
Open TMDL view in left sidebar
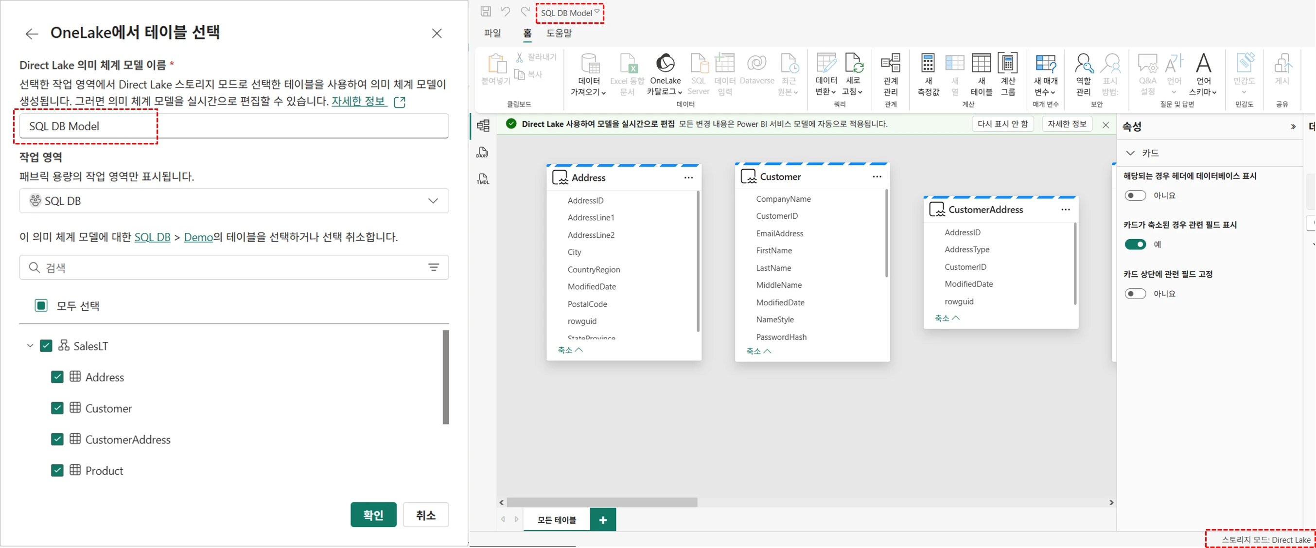[x=482, y=179]
